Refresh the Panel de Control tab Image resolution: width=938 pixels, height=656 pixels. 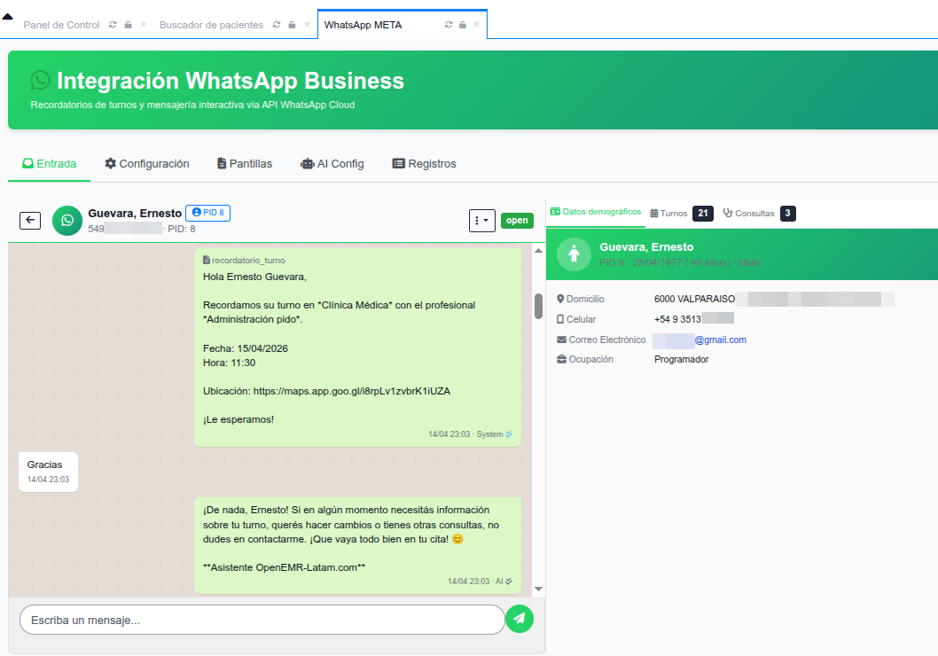pyautogui.click(x=113, y=25)
